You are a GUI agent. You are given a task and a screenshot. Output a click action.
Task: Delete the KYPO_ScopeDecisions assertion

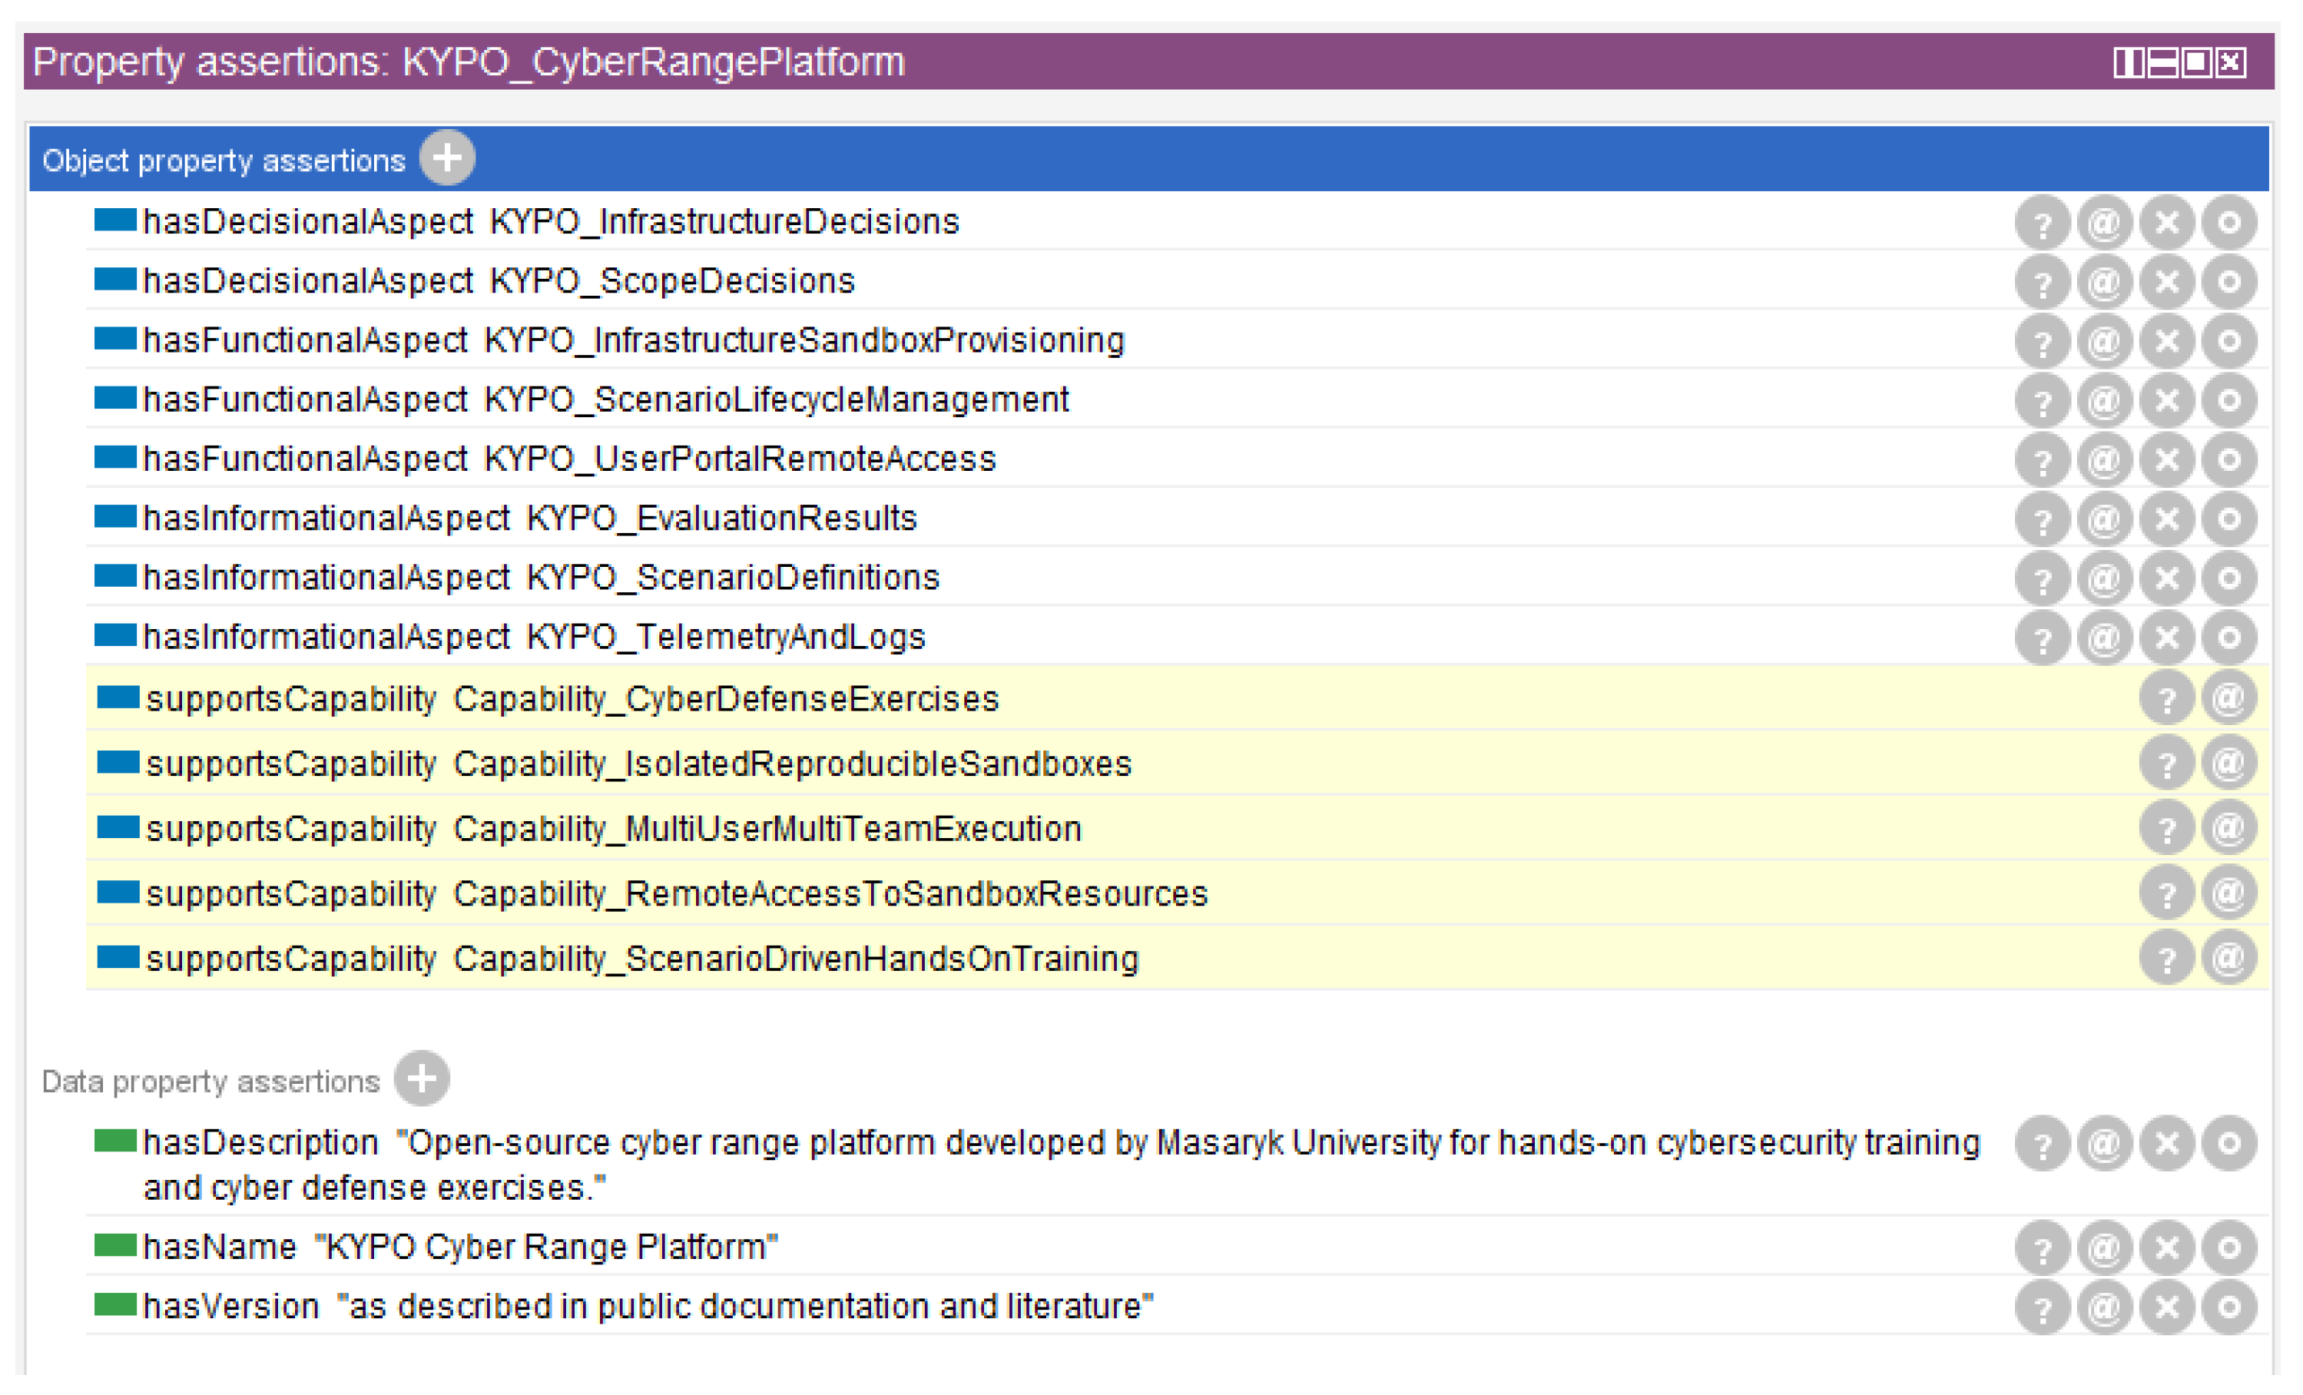coord(2168,281)
